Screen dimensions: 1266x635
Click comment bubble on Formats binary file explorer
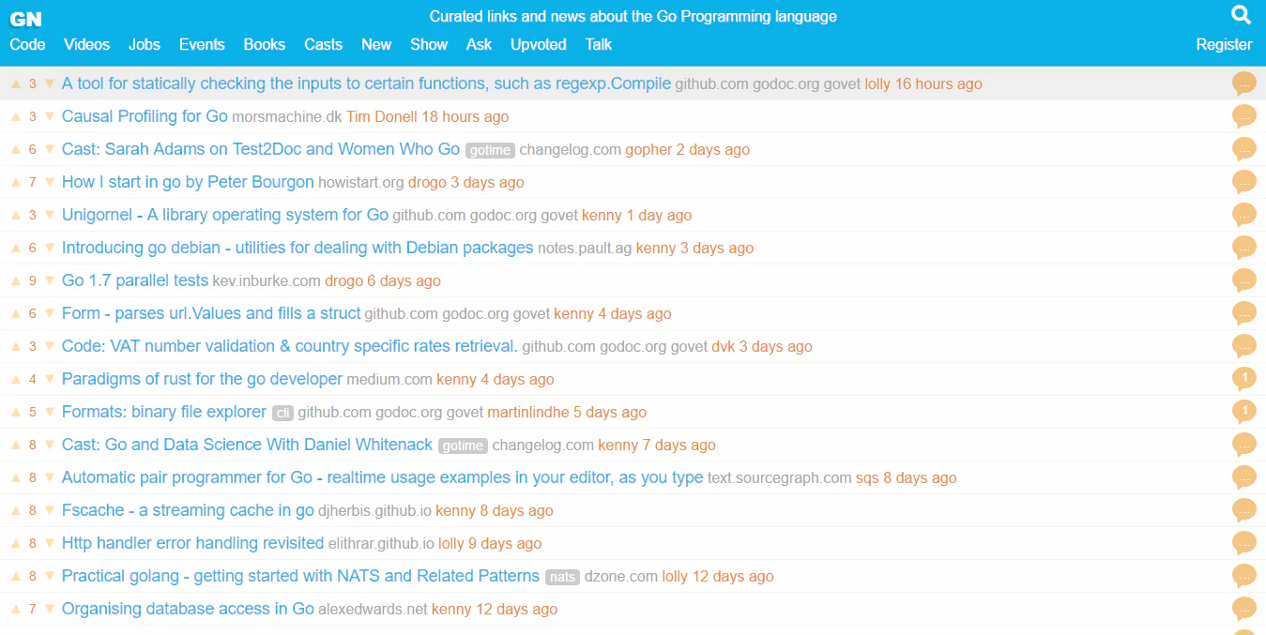click(x=1243, y=412)
